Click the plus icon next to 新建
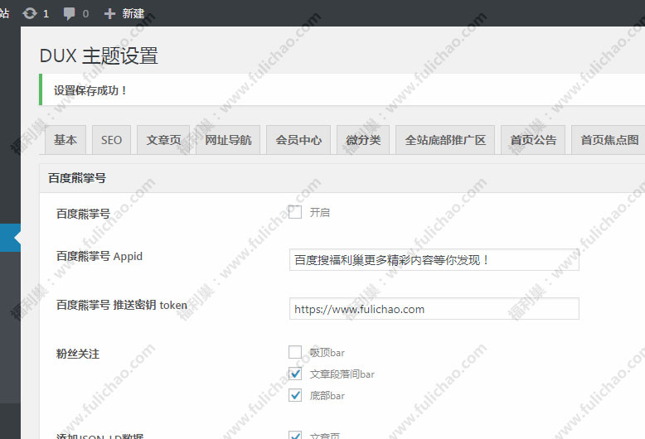The width and height of the screenshot is (645, 439). (109, 13)
